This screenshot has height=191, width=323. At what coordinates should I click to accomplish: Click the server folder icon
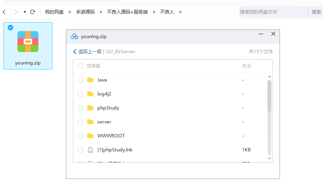(90, 122)
